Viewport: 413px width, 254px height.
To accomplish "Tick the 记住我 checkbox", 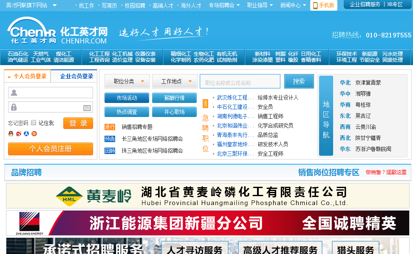I will (x=34, y=123).
